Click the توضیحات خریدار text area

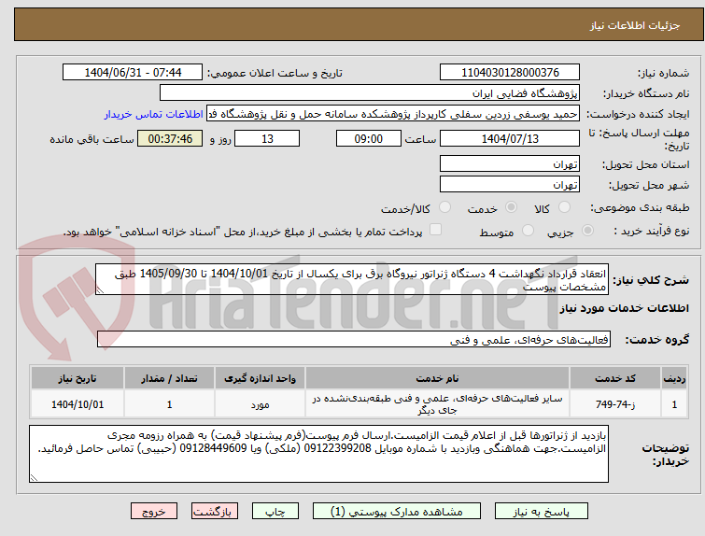(x=318, y=454)
